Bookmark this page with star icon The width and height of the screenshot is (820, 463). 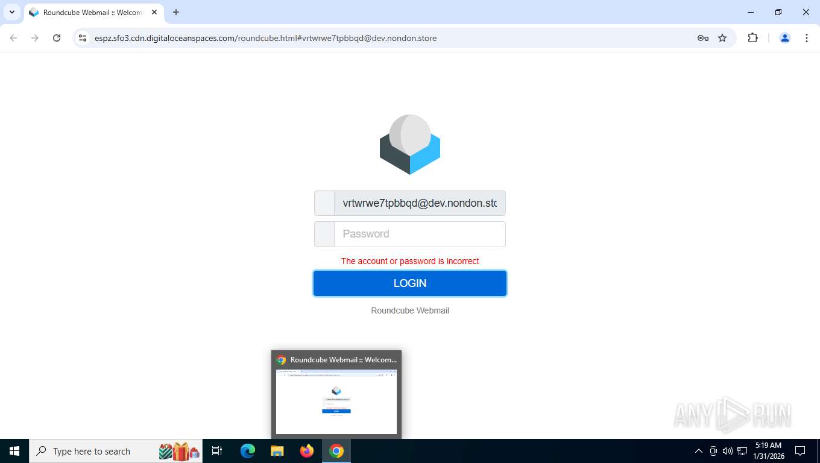(x=722, y=38)
